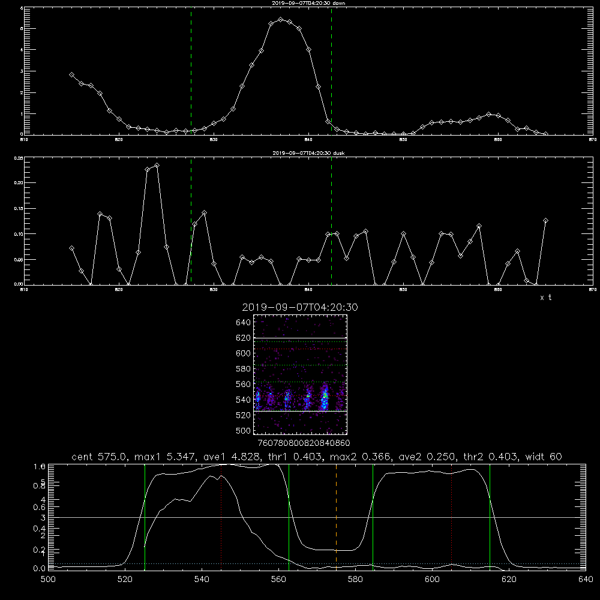This screenshot has width=600, height=600.
Task: Click the 'max2 0.366' value in bottom title
Action: pos(360,457)
